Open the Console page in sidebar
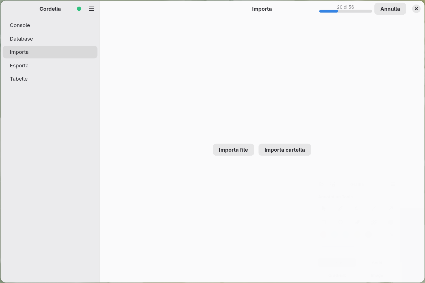 (50, 25)
